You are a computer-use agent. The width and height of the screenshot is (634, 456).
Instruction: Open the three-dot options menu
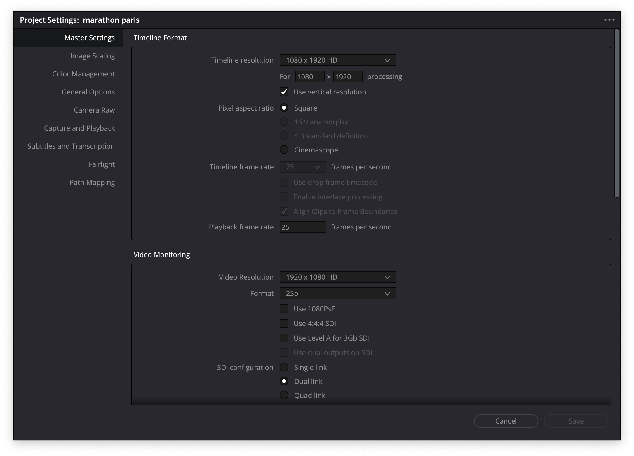[609, 20]
